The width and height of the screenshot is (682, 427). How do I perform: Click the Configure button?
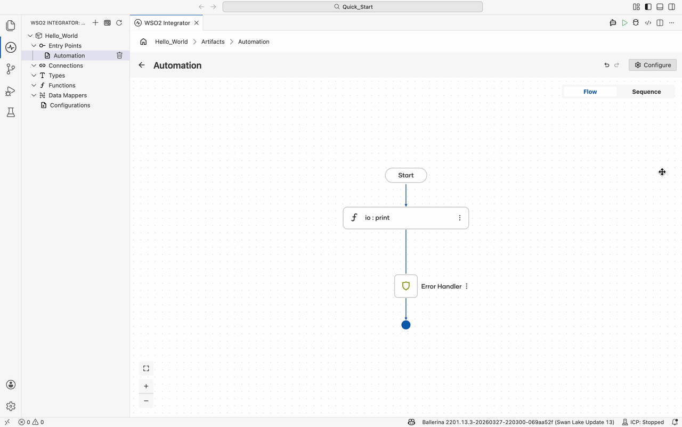tap(653, 65)
